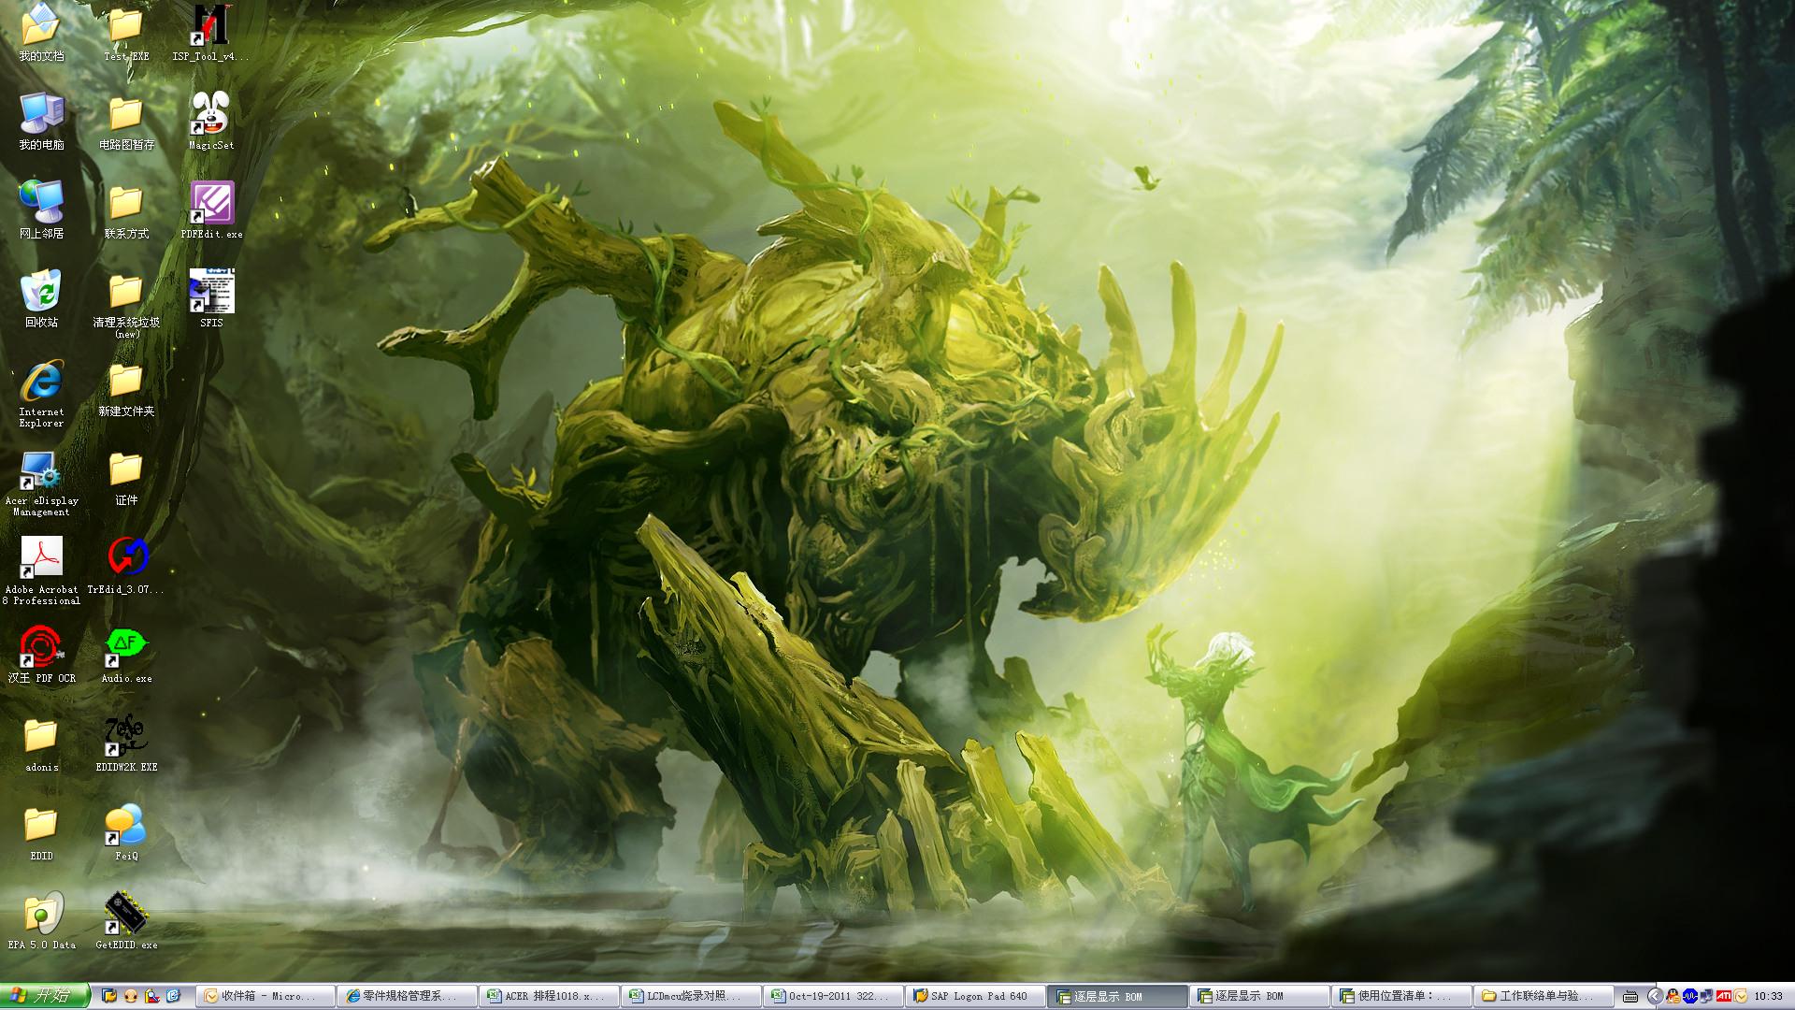Open the 开始 Start menu
Image resolution: width=1795 pixels, height=1010 pixels.
45,996
